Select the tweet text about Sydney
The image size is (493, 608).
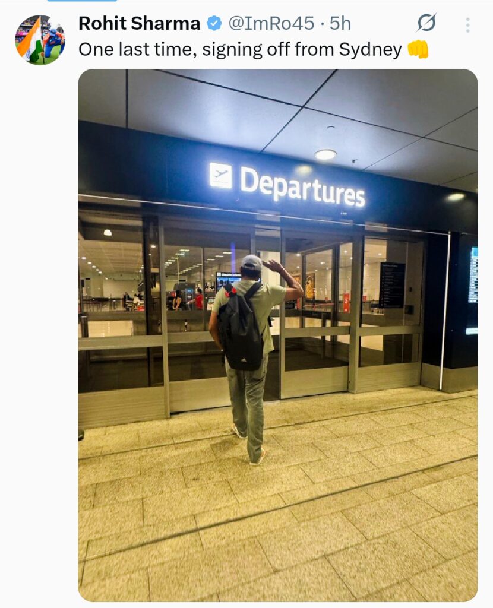(x=240, y=50)
